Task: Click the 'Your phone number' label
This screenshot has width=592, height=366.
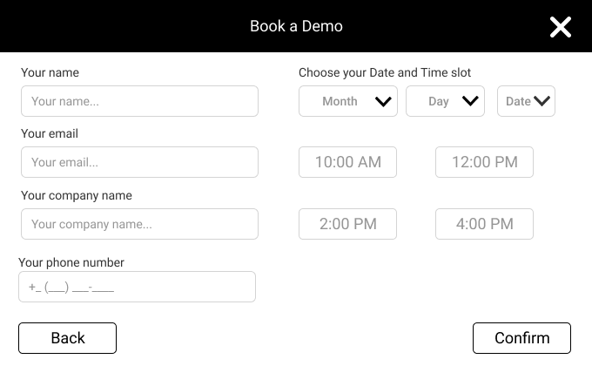Action: (x=71, y=262)
